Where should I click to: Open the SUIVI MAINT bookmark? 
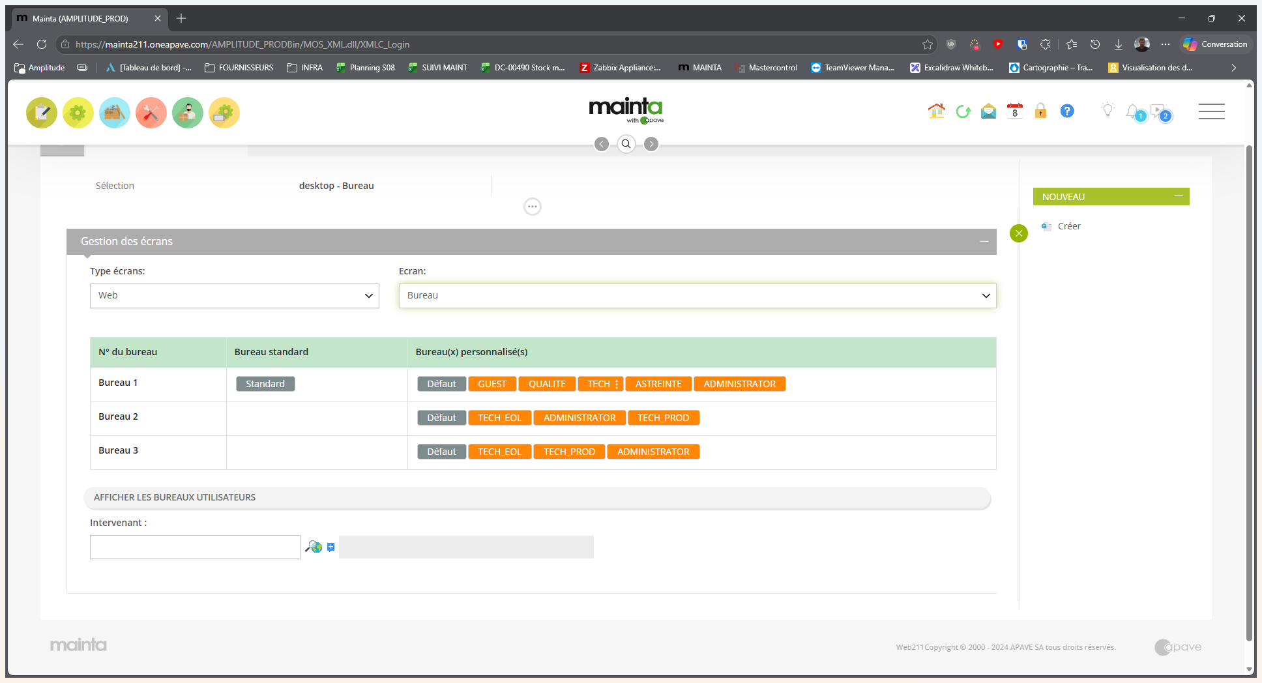(x=438, y=68)
